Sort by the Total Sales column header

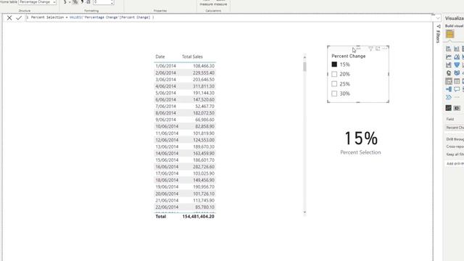(x=192, y=57)
